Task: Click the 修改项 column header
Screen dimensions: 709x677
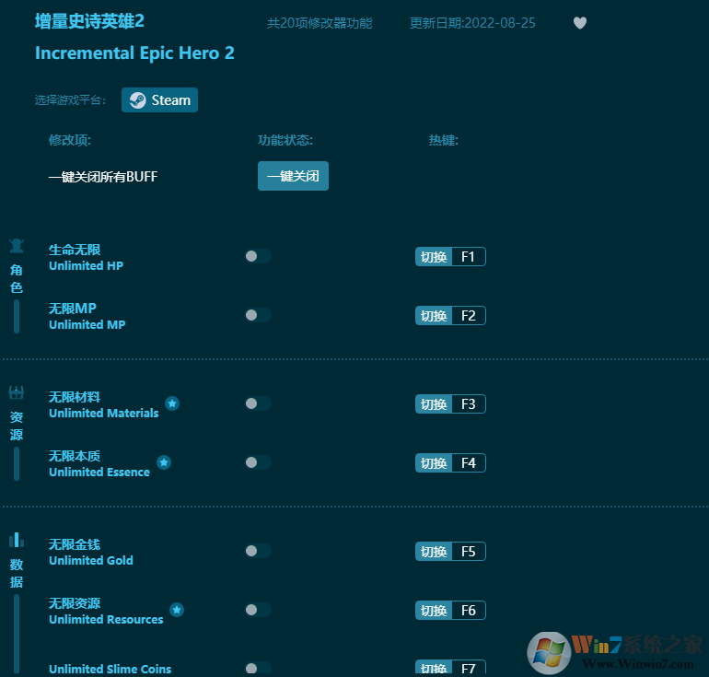Action: 70,140
